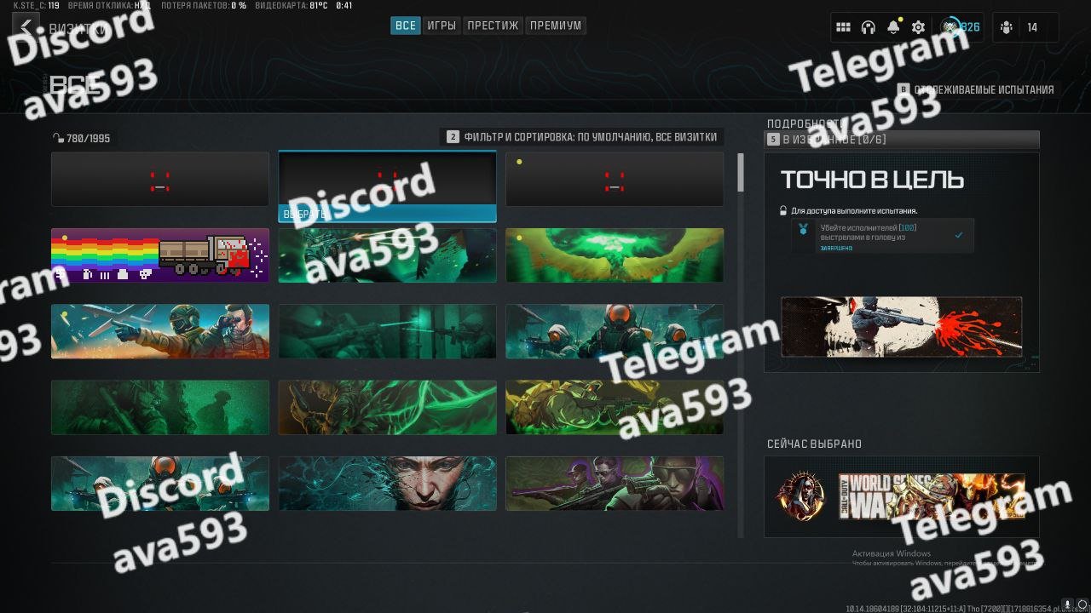This screenshot has height=613, width=1091.
Task: Click the microphone icon in bottom corner
Action: point(1066,604)
